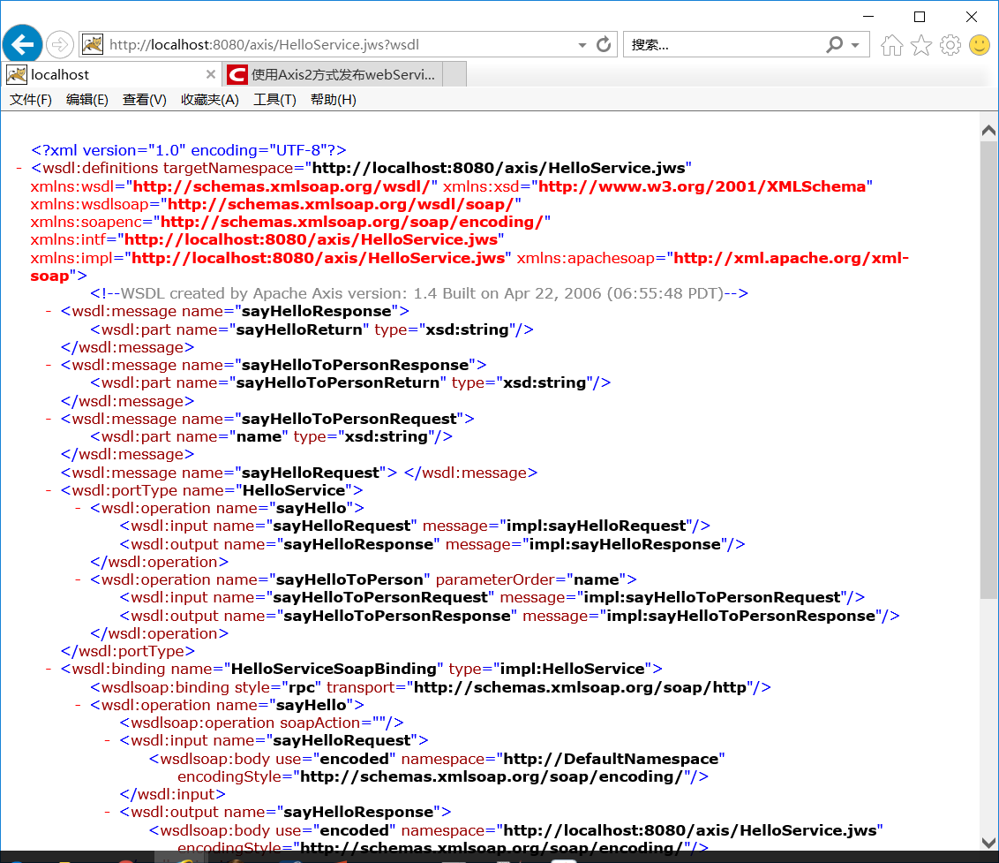Close the localhost tab

click(210, 74)
